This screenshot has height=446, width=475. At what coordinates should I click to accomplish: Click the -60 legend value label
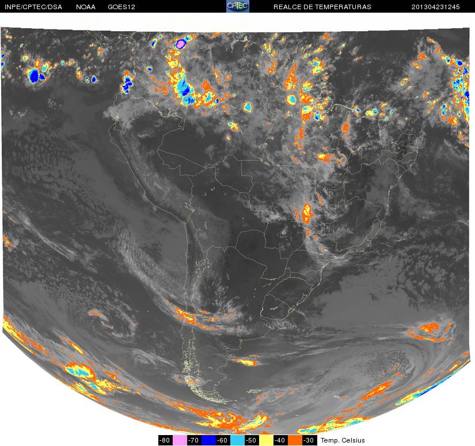[223, 440]
